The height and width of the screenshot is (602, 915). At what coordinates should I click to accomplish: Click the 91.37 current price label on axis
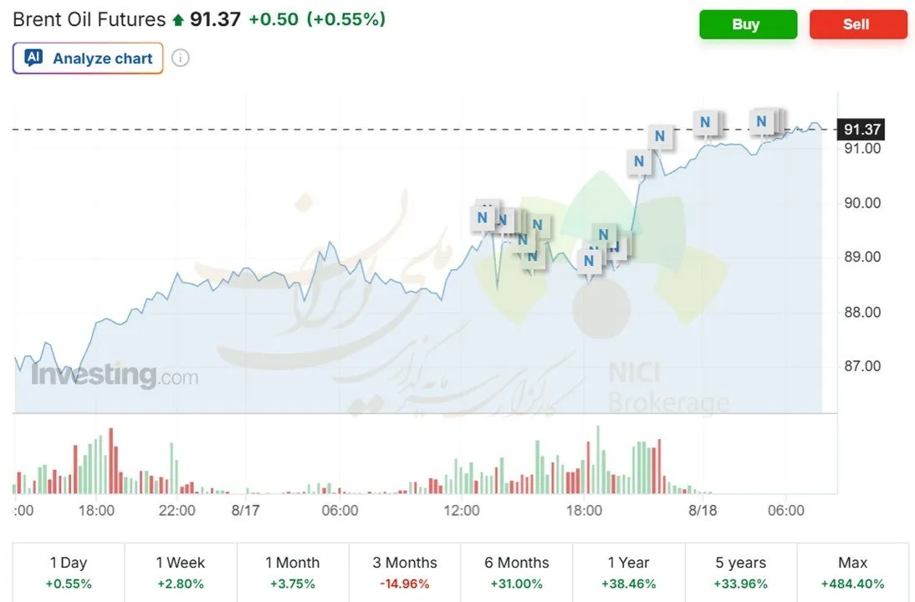point(861,130)
